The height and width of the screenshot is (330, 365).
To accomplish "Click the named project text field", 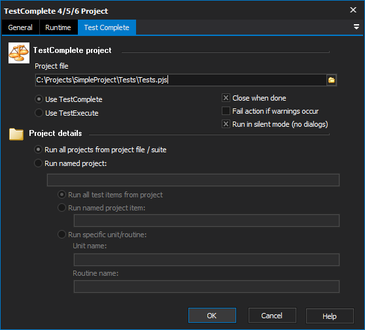I will [193, 180].
